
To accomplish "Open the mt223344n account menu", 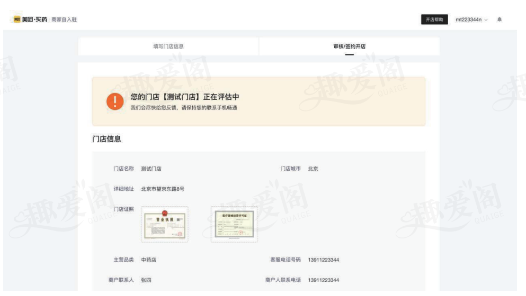I will (x=469, y=20).
